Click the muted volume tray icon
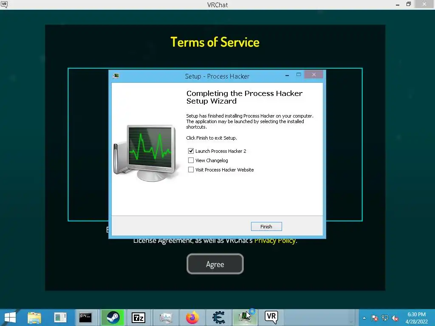Viewport: 435px width, 326px height. (395, 318)
